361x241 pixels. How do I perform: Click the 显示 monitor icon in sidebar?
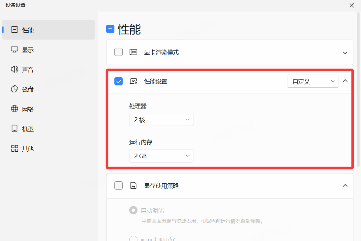15,49
